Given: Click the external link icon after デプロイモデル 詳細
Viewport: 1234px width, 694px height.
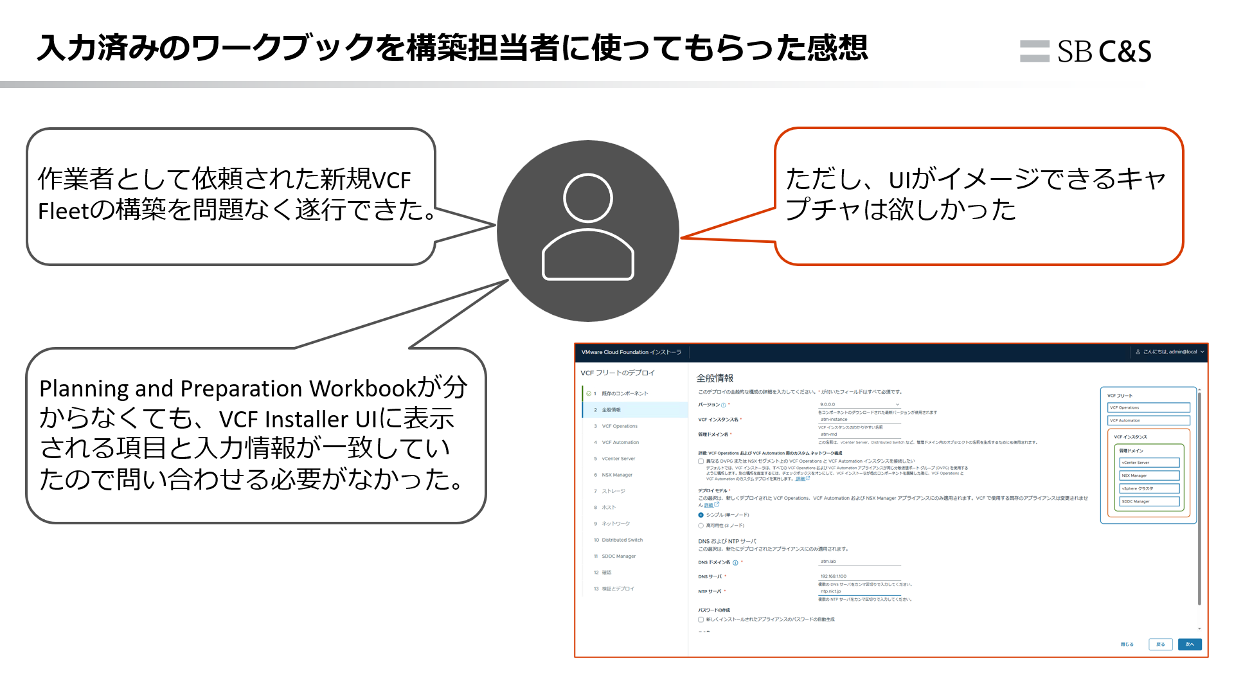Looking at the screenshot, I should (717, 505).
